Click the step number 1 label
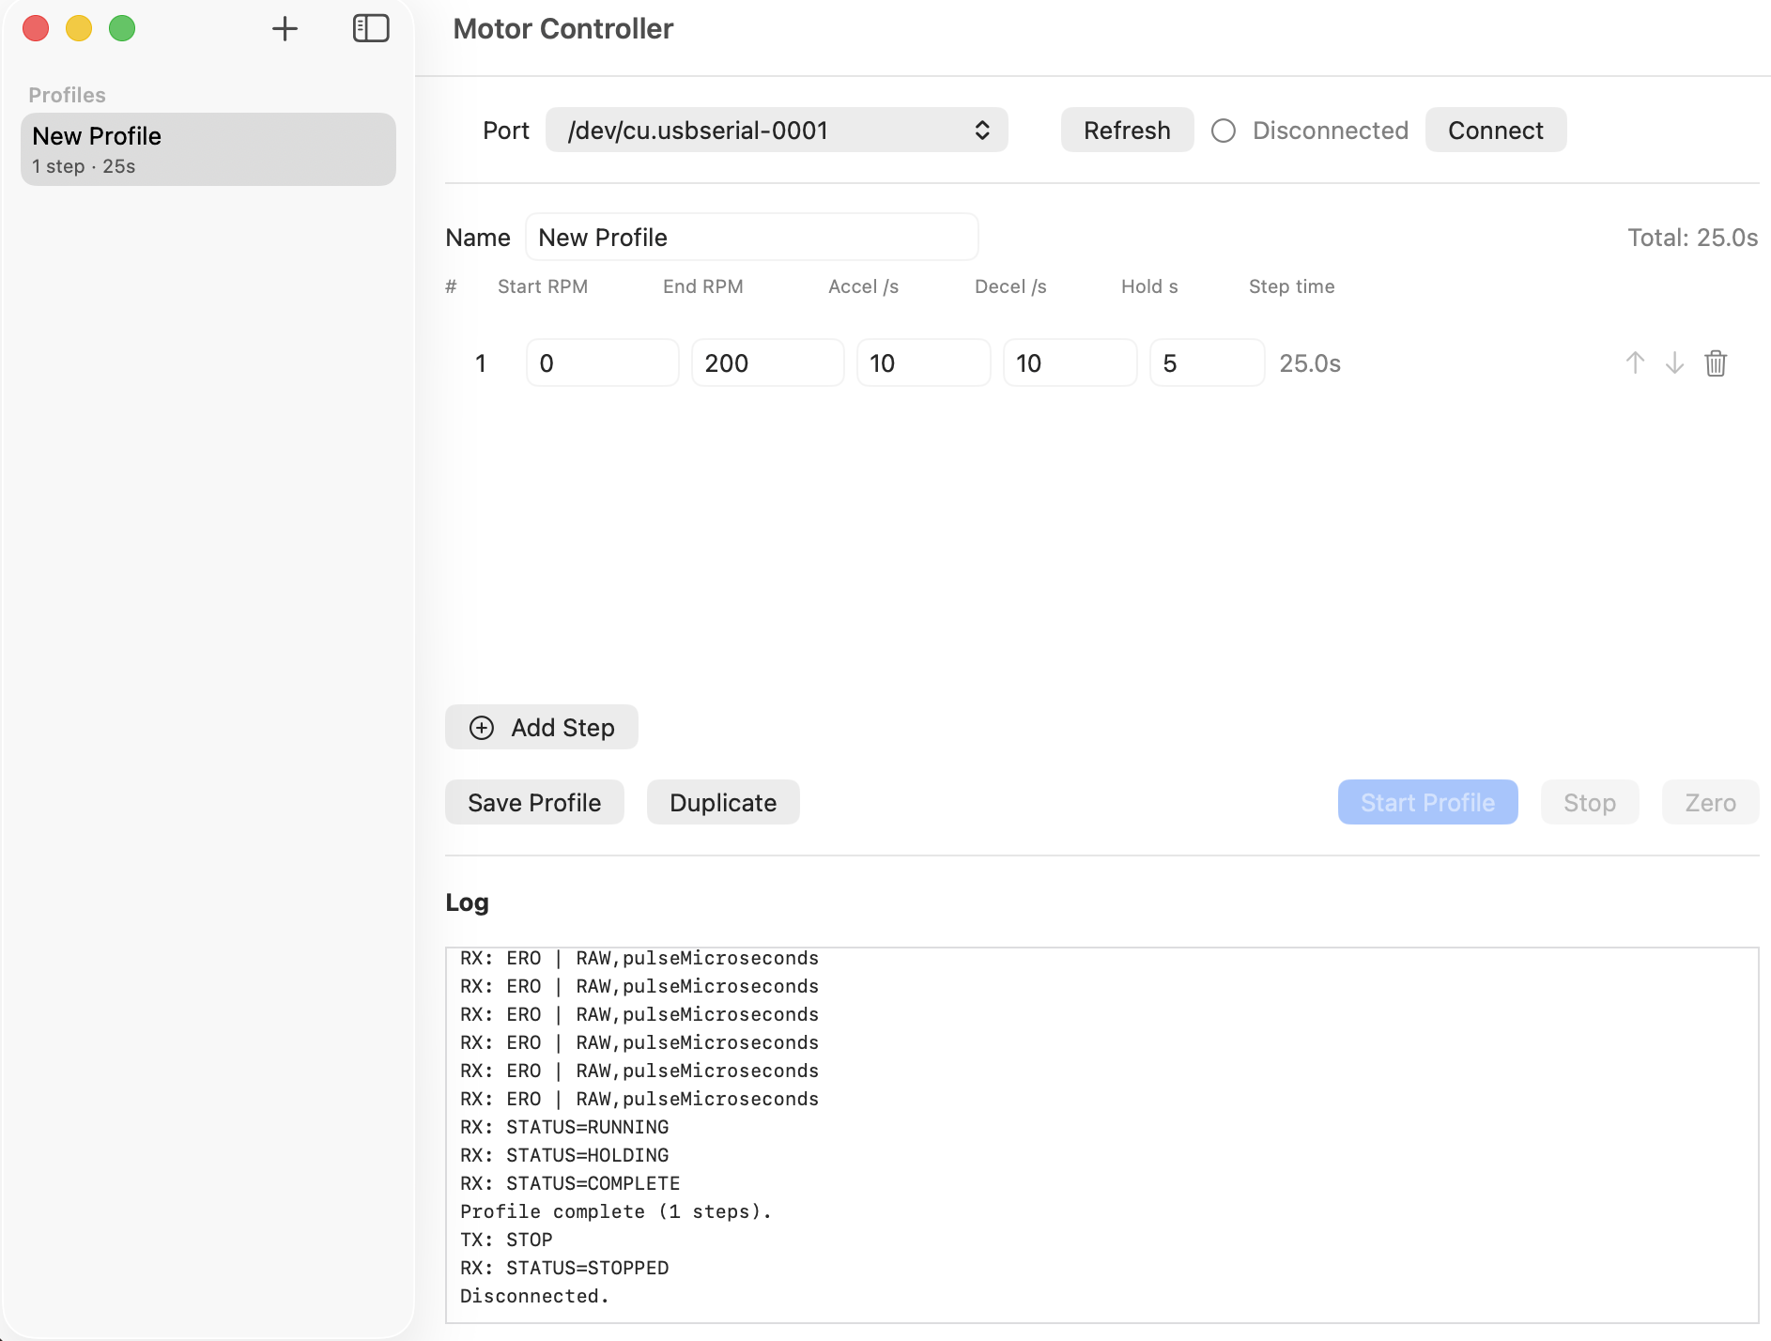 pos(481,363)
